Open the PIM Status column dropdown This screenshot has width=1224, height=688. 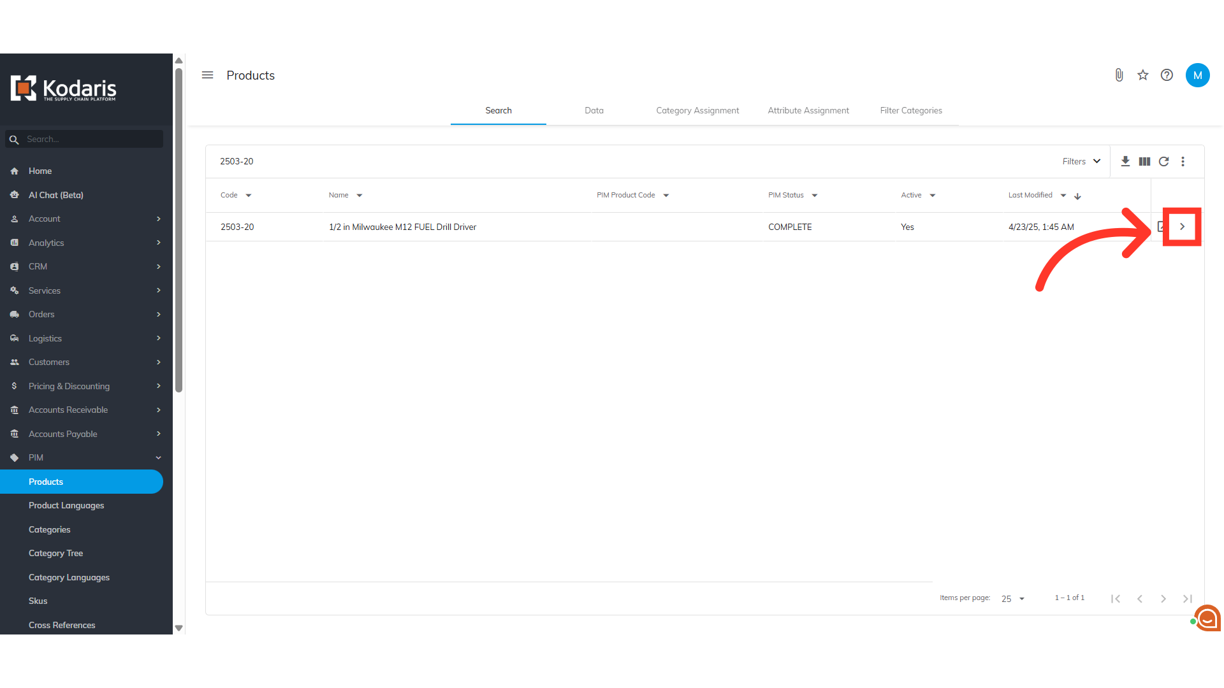tap(815, 196)
